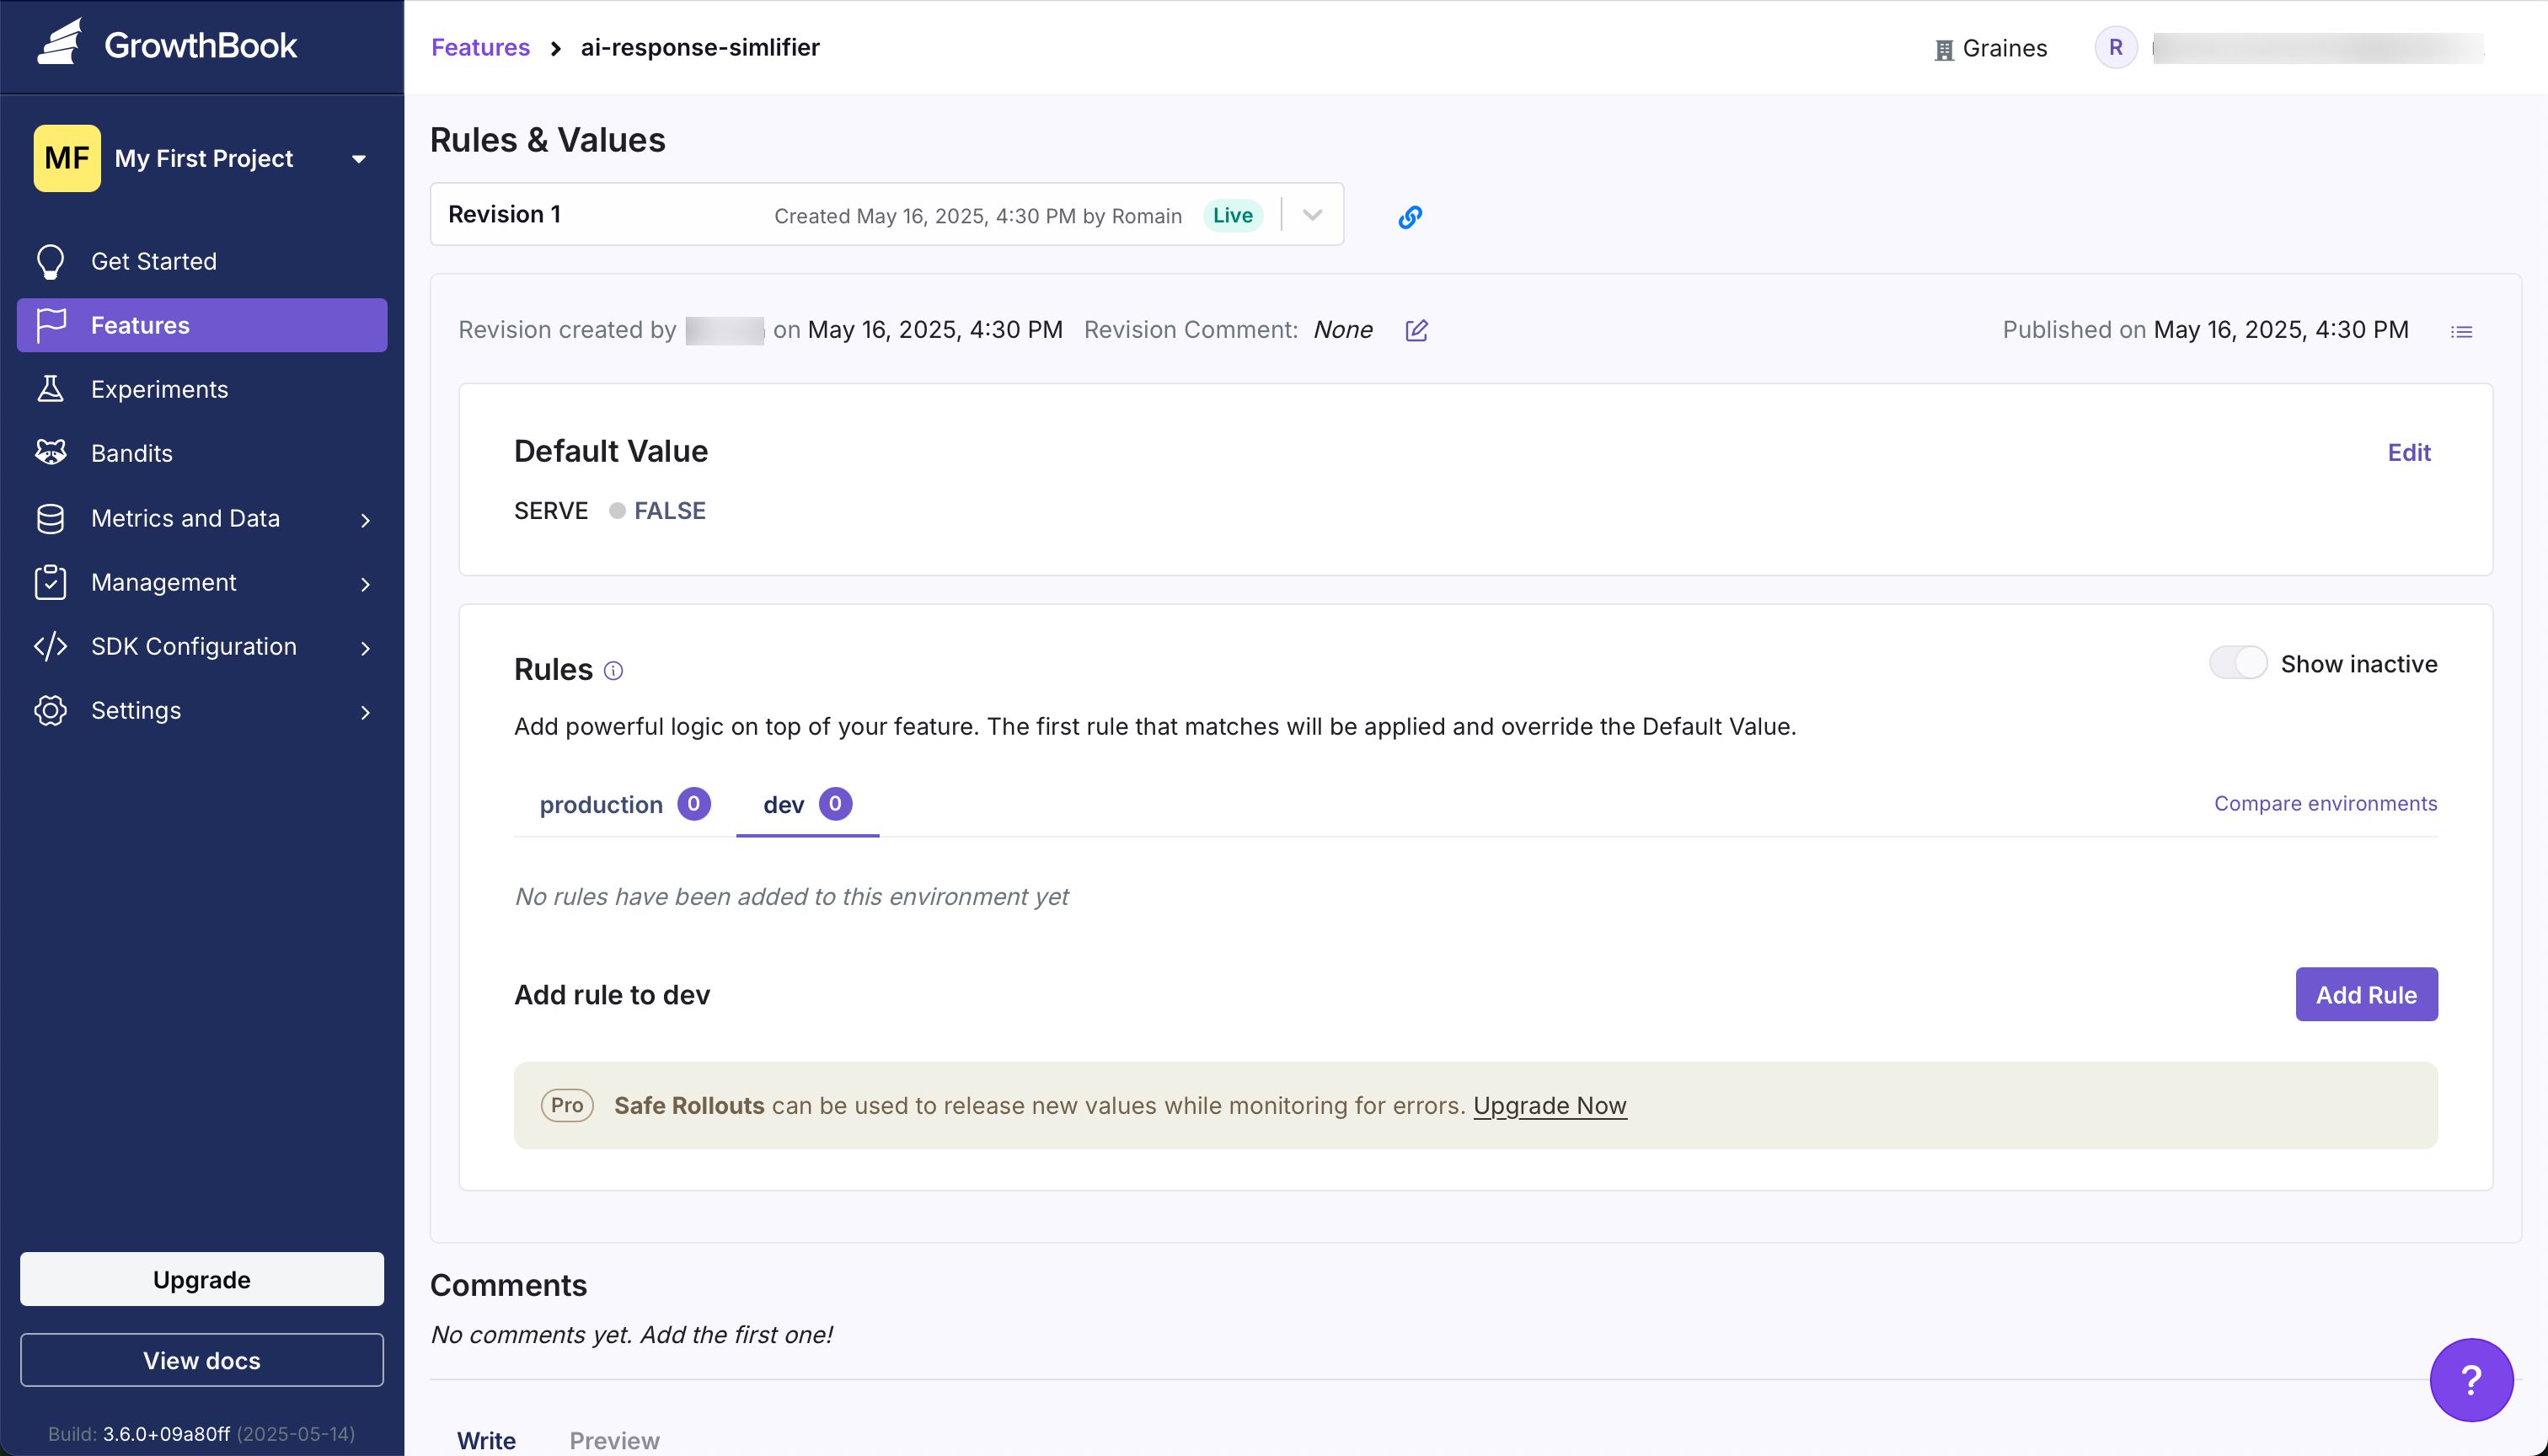This screenshot has height=1456, width=2548.
Task: Click the Rules & Values heading
Action: point(548,140)
